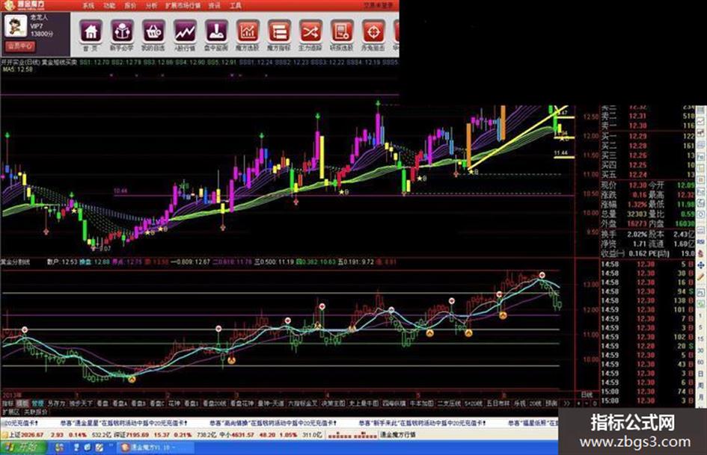Open the A股行情 market quotes icon
The height and width of the screenshot is (455, 707).
(x=185, y=31)
